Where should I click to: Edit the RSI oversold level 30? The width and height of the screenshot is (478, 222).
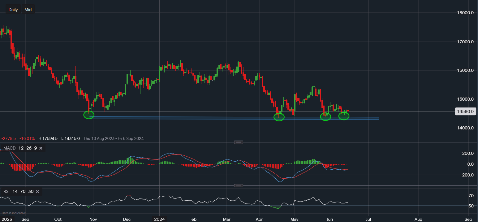click(31, 192)
